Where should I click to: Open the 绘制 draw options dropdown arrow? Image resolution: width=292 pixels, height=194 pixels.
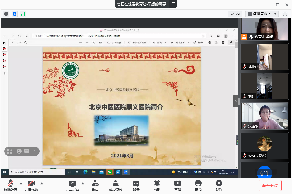(x=166, y=42)
